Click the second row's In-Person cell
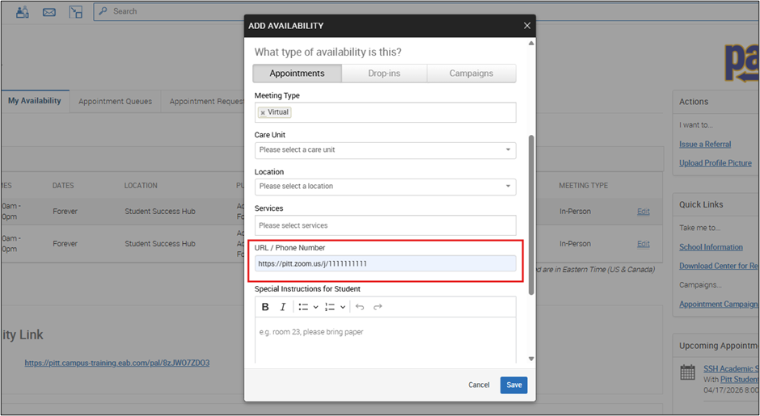This screenshot has width=760, height=416. (x=575, y=244)
